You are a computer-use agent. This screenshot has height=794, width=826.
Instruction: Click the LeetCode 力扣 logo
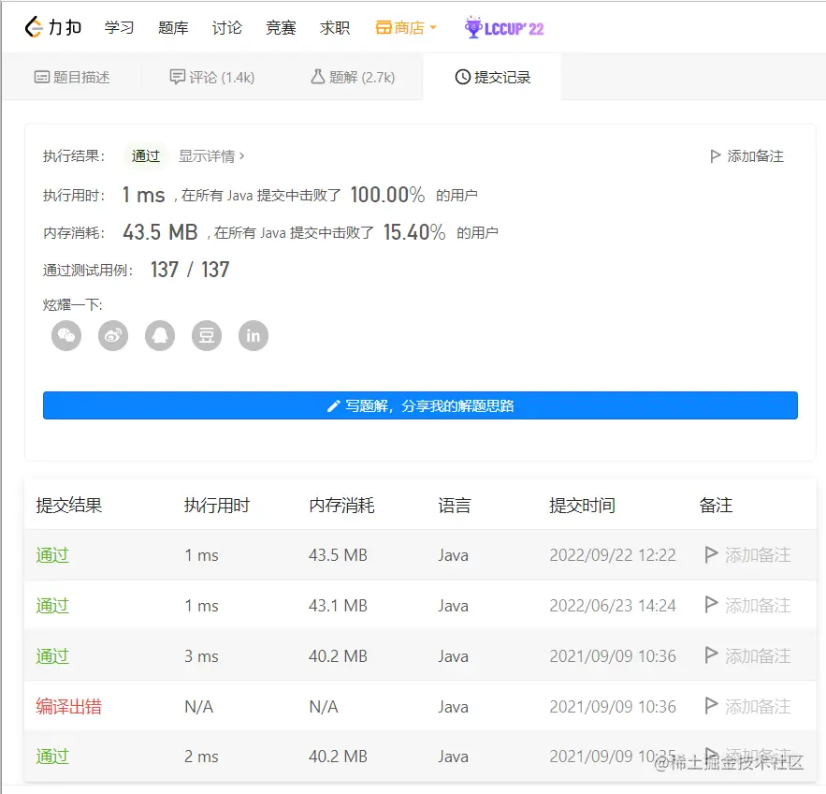[x=53, y=27]
